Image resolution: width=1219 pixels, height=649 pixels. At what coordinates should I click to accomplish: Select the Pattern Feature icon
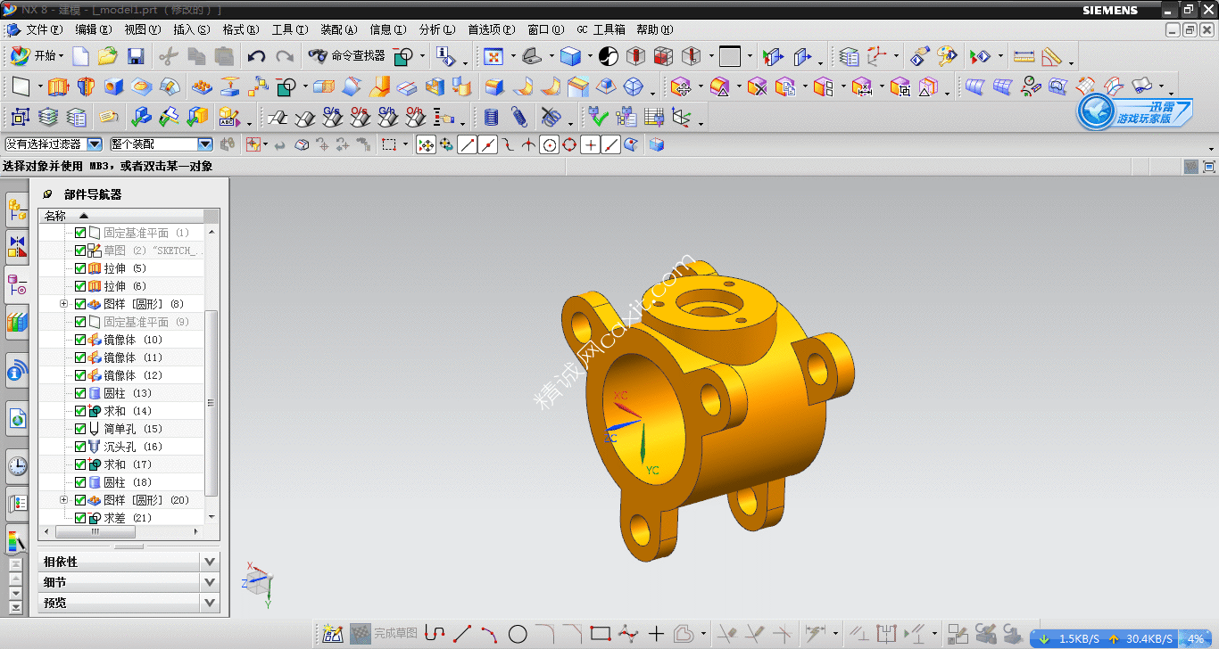tap(203, 87)
